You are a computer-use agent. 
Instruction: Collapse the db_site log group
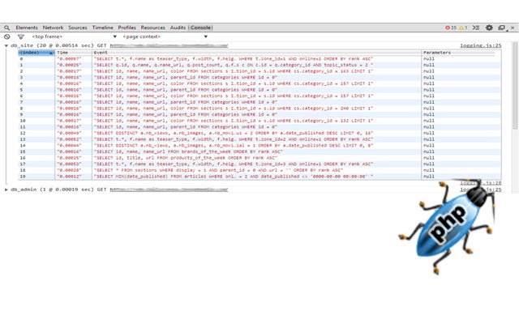tap(6, 45)
